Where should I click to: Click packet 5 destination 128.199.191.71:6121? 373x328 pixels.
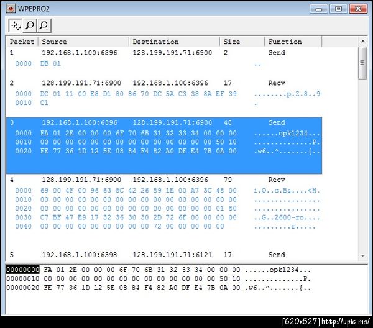(172, 255)
